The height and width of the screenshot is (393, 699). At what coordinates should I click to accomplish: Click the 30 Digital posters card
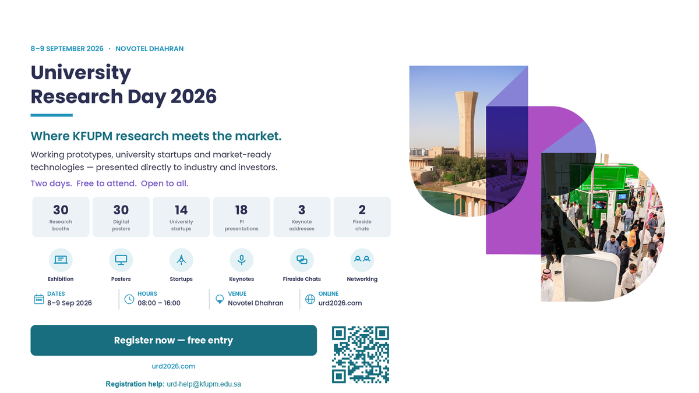coord(121,217)
